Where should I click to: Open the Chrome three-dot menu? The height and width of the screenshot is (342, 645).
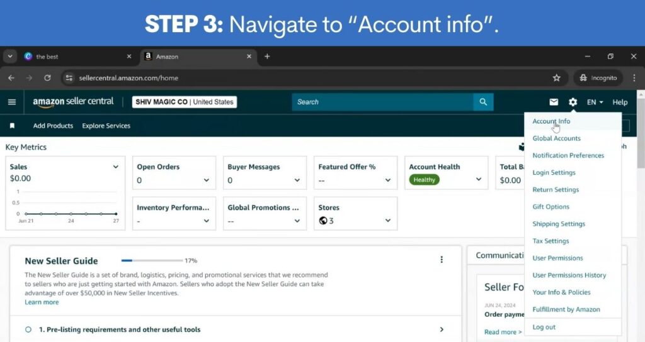634,77
